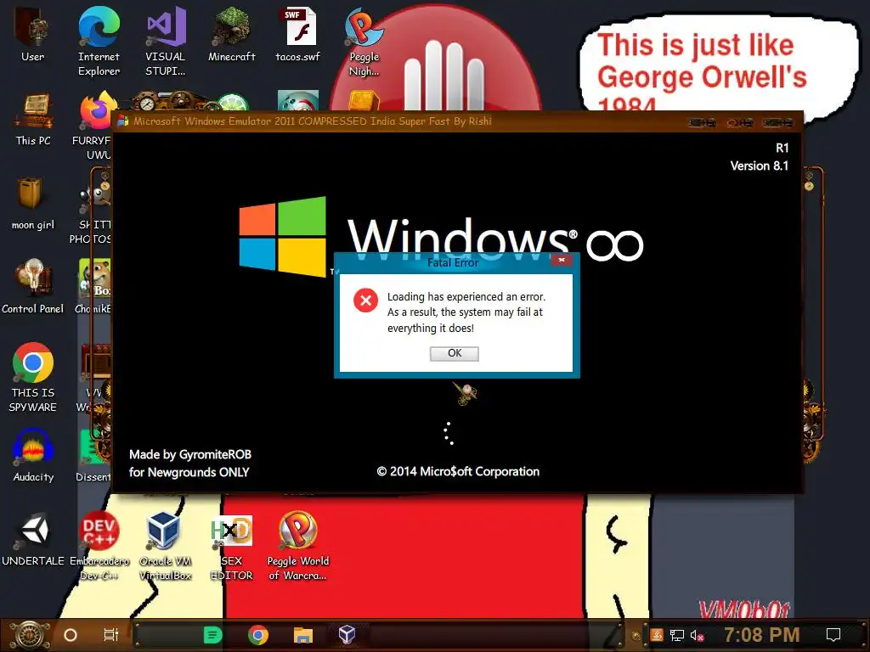Launch Audacity from the desktop
Screen dimensions: 870x652
coord(33,456)
